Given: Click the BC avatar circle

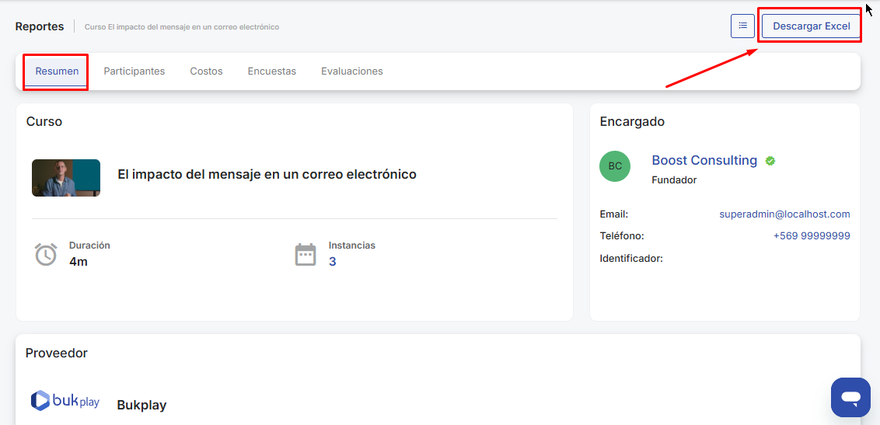Looking at the screenshot, I should [x=615, y=166].
